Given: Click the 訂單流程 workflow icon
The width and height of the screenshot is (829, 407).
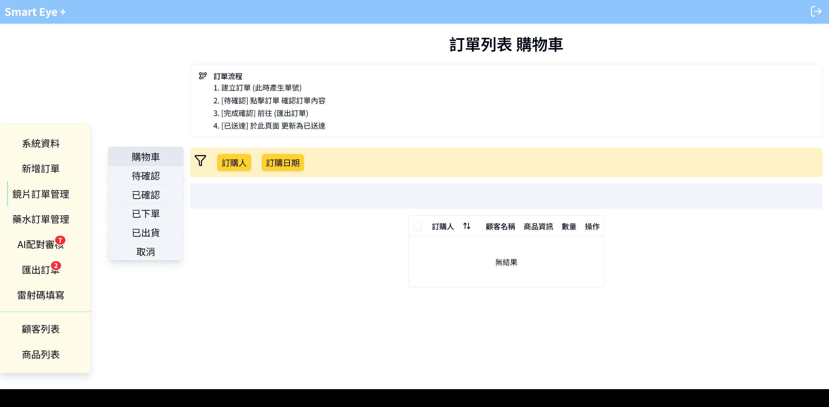Looking at the screenshot, I should tap(203, 76).
